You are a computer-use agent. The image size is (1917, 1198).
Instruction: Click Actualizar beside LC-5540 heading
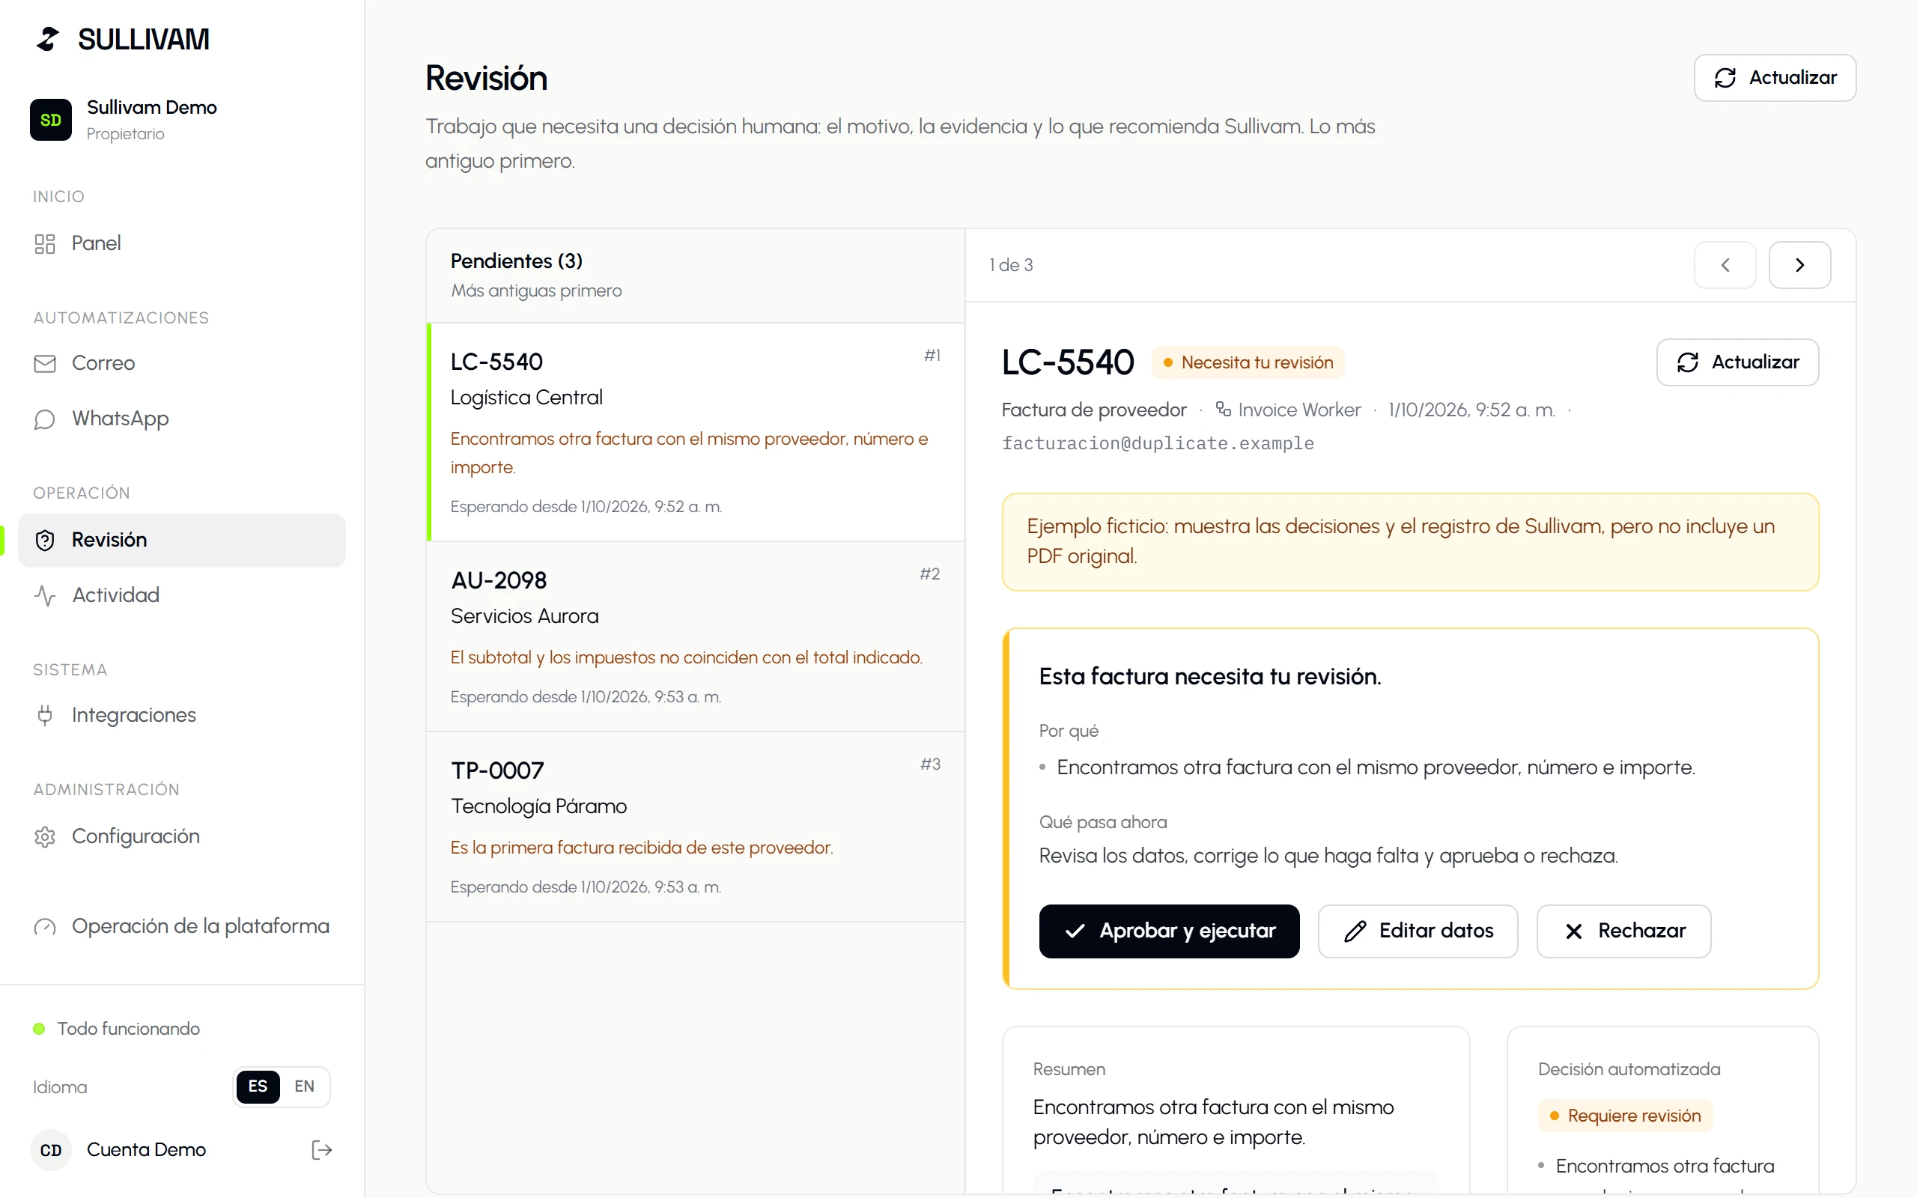(x=1737, y=362)
